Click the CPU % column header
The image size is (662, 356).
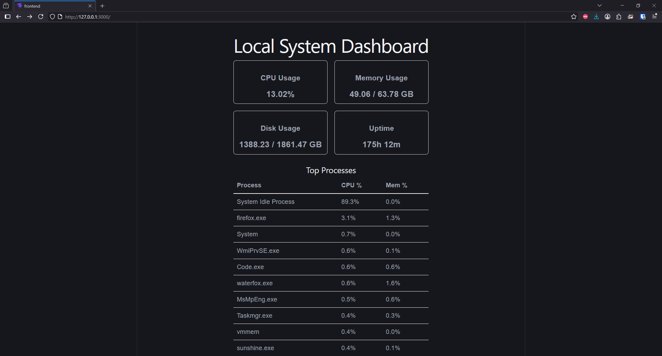351,185
